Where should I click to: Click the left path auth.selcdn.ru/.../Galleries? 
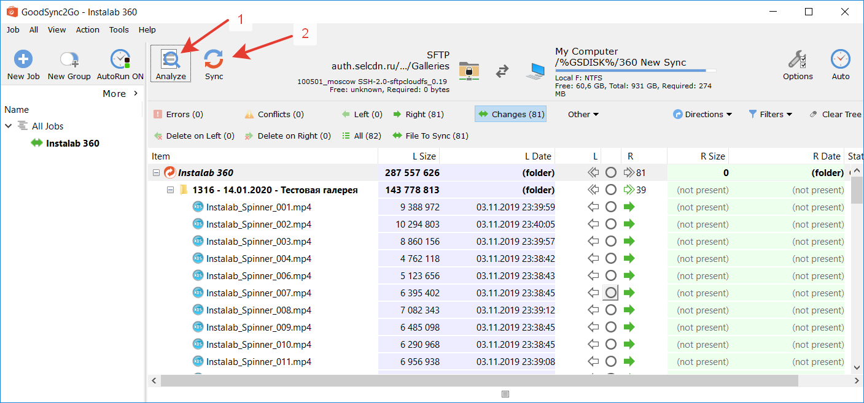pos(391,66)
